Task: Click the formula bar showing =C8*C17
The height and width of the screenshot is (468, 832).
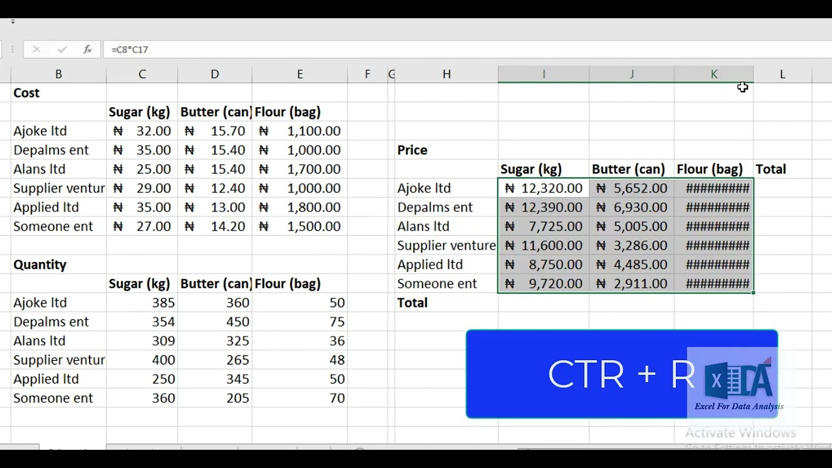Action: (468, 49)
